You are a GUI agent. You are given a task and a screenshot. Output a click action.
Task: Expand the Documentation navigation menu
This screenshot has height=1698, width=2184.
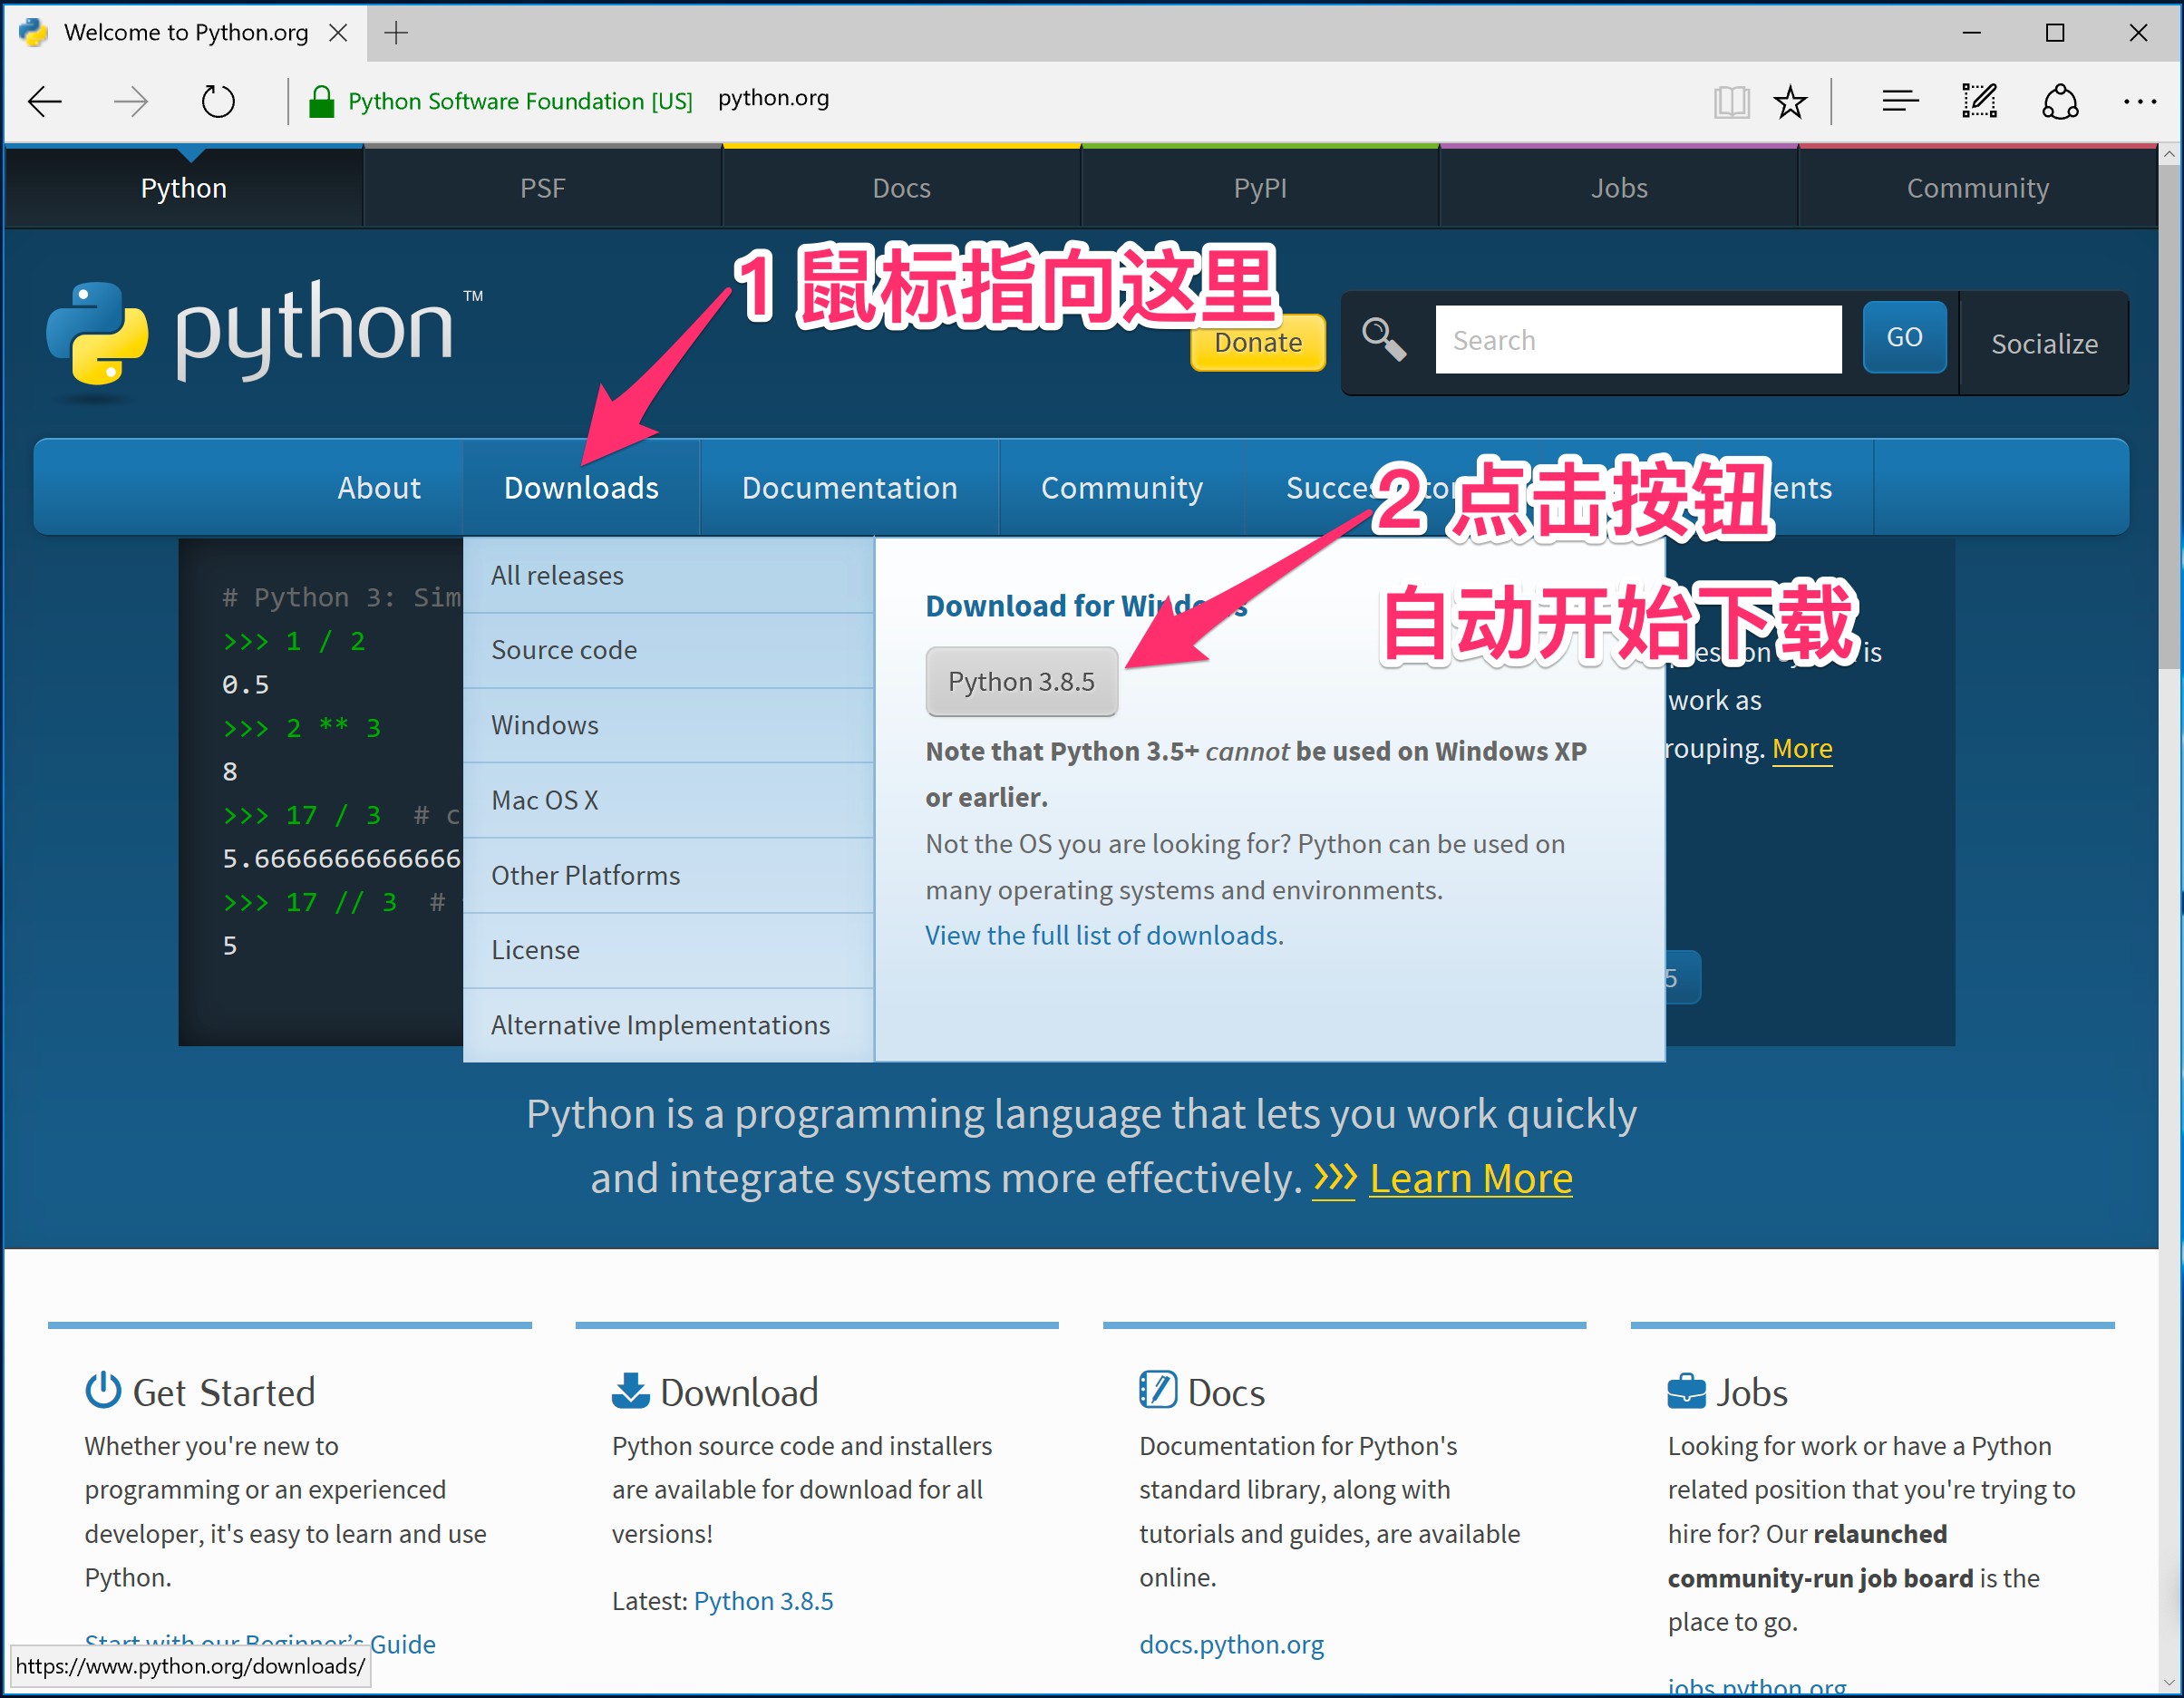tap(849, 488)
